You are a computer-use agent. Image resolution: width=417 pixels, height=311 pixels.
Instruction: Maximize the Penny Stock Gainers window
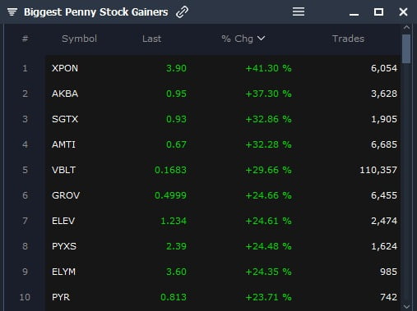[x=378, y=12]
